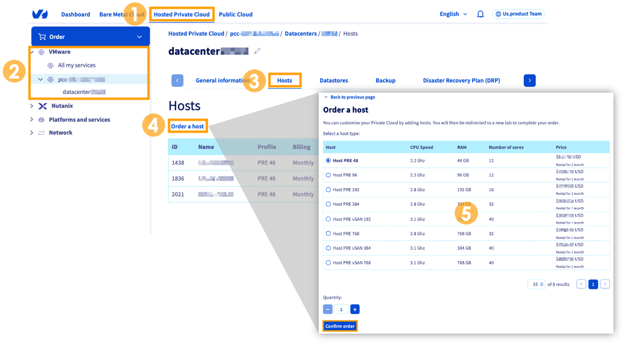Select All my services in sidebar
Screen dimensions: 625x344
click(77, 65)
